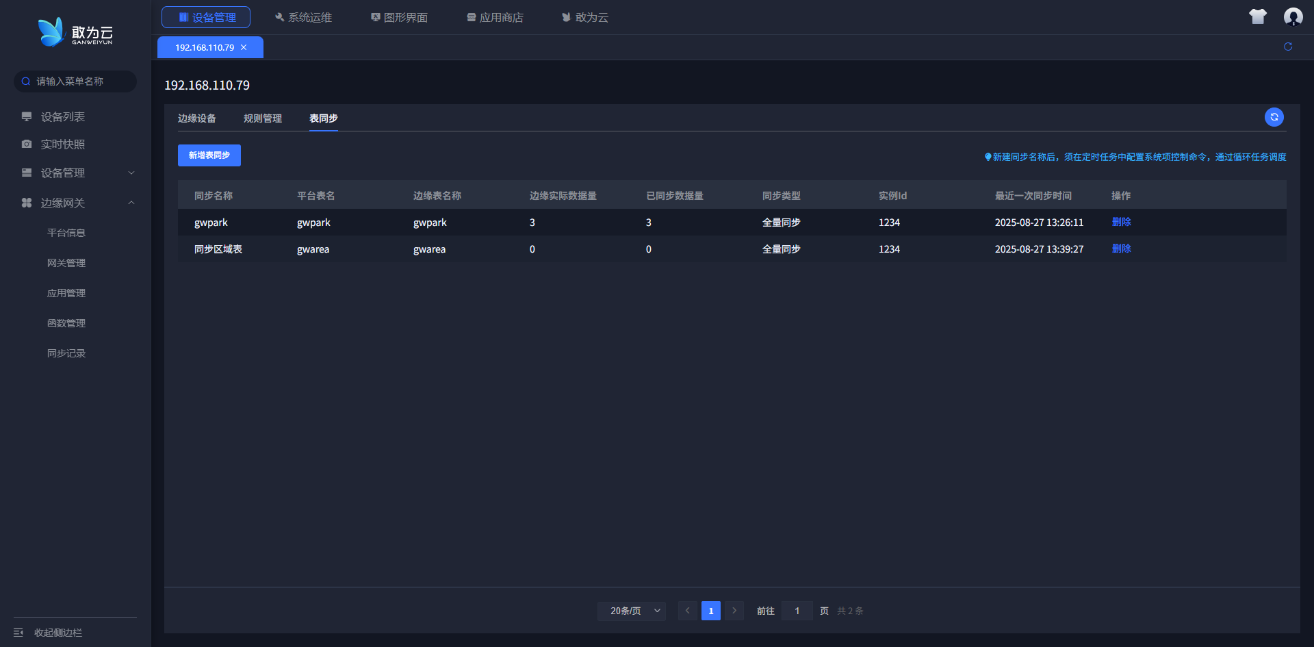Delete the 同步区域表 sync row
The image size is (1314, 647).
click(x=1121, y=249)
